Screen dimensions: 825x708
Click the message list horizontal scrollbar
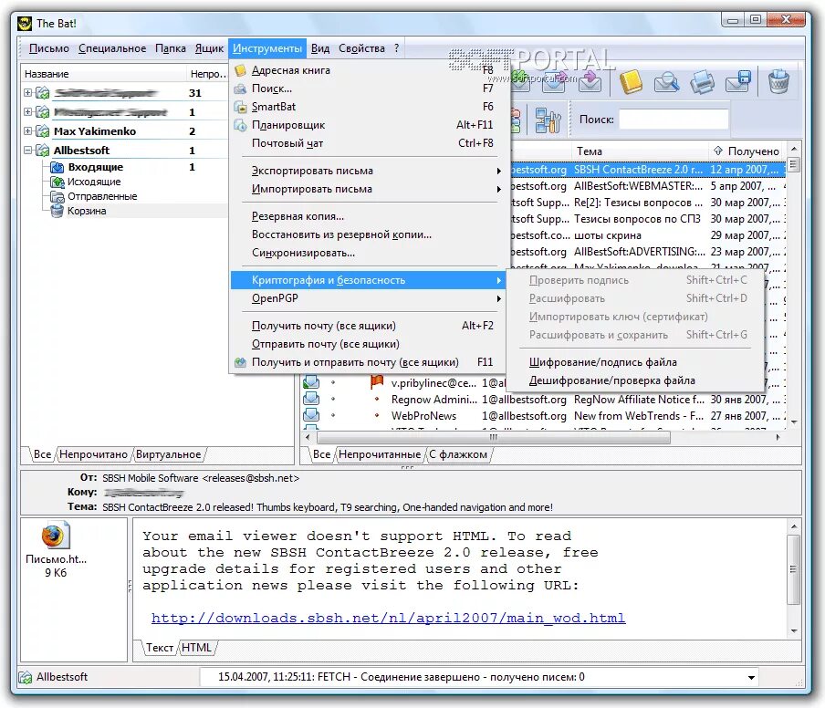click(x=493, y=437)
